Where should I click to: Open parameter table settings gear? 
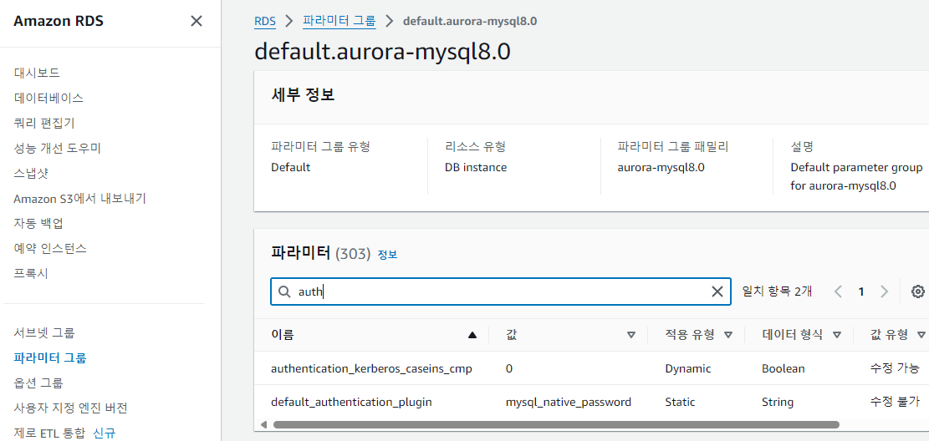[918, 291]
